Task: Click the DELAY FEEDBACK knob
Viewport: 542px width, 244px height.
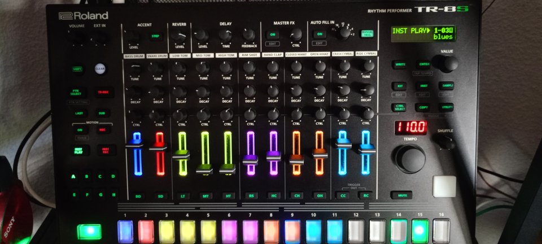Action: [x=249, y=35]
